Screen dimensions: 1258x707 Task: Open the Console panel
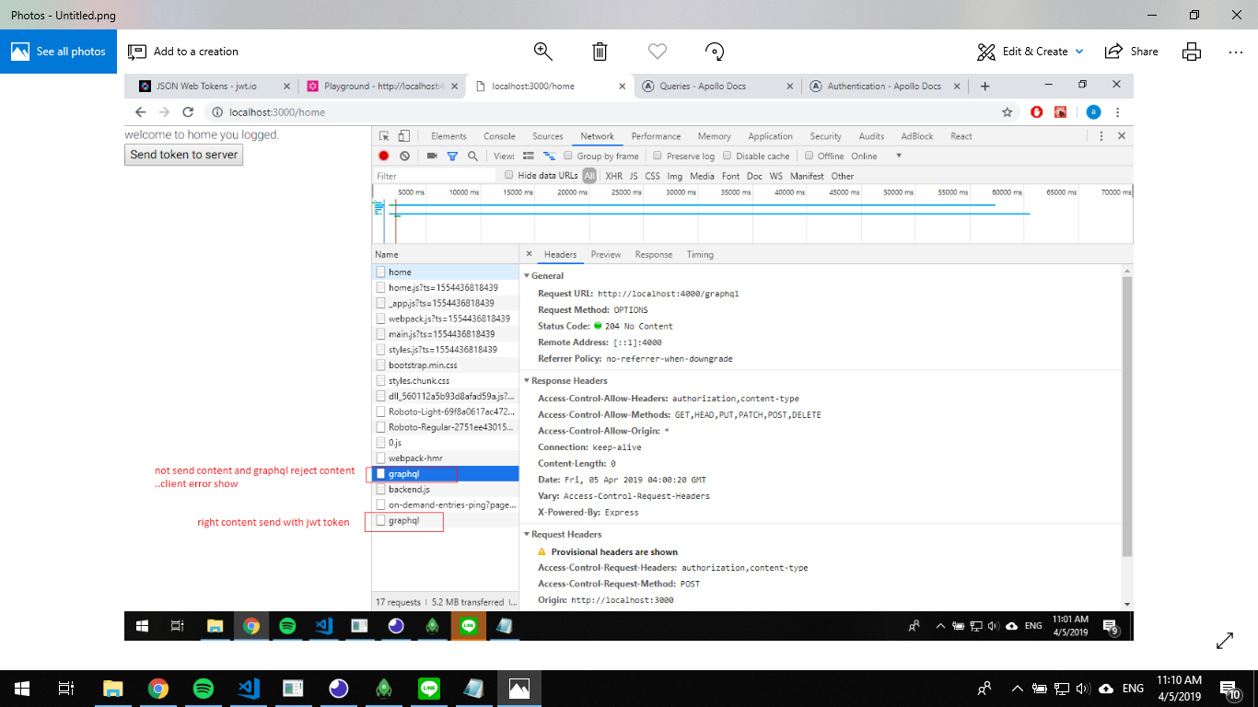pyautogui.click(x=499, y=135)
